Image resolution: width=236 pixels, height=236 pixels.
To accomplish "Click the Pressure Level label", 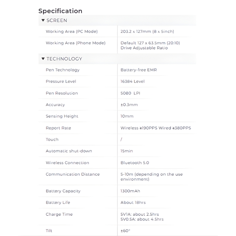I will pos(61,81).
